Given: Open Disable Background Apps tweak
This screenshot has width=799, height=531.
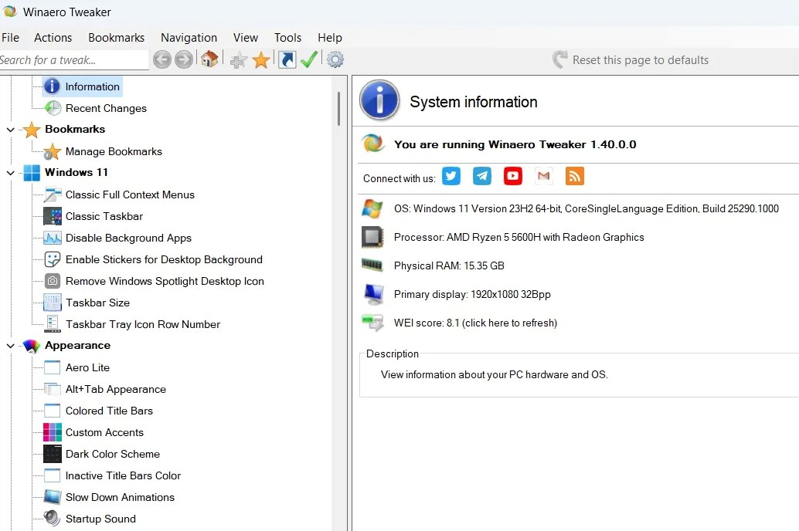Looking at the screenshot, I should tap(117, 238).
